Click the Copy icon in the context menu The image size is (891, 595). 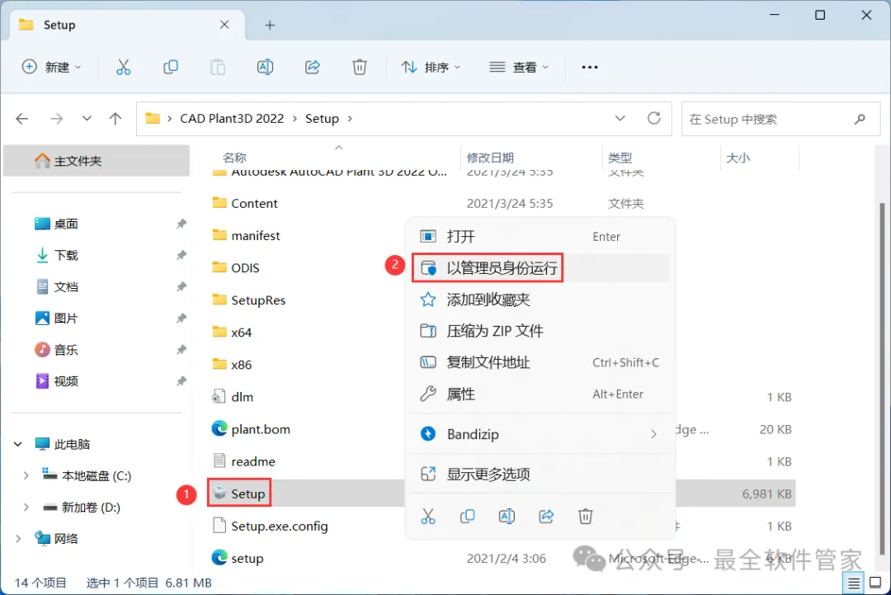click(x=467, y=517)
